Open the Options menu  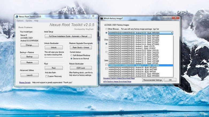20,21
